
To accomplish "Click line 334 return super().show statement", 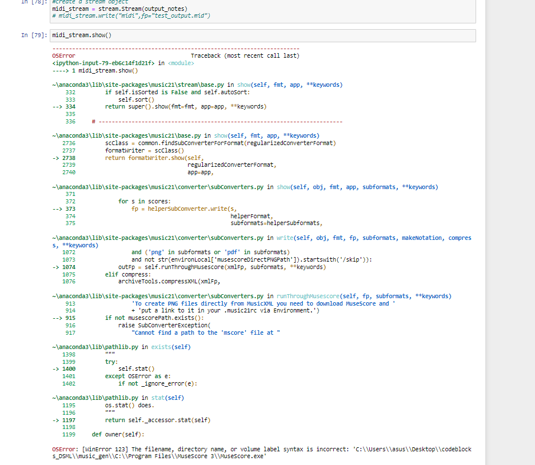I will (x=185, y=106).
